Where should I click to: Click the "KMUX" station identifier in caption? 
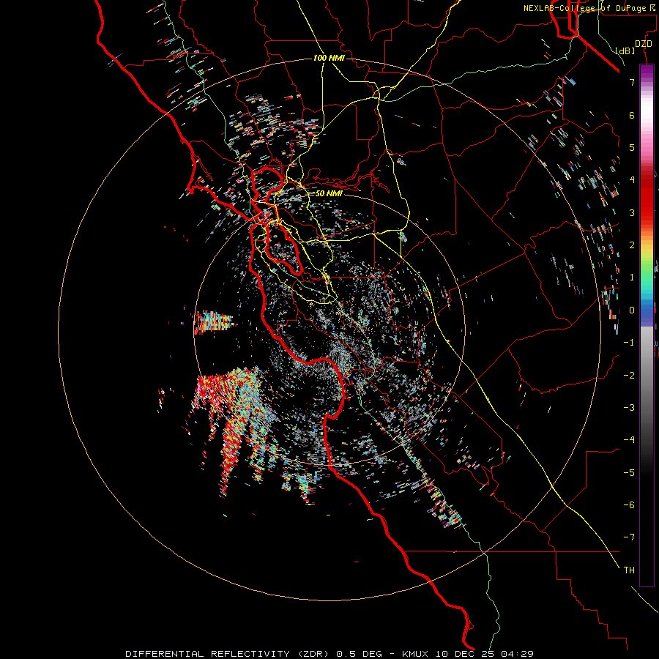click(416, 654)
